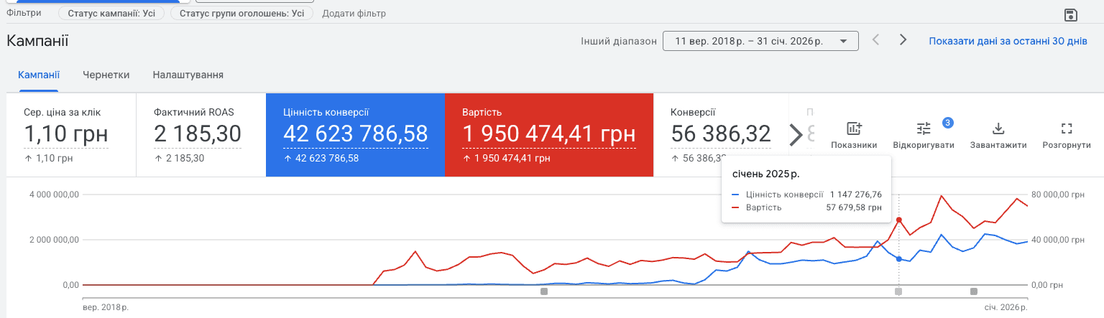
Task: Open Статус групи оголошень: Усі filter
Action: tap(241, 13)
